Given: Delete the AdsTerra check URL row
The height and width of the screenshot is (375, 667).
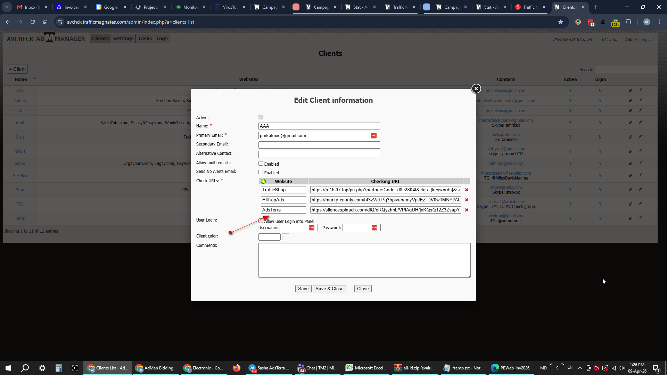Looking at the screenshot, I should coord(467,210).
